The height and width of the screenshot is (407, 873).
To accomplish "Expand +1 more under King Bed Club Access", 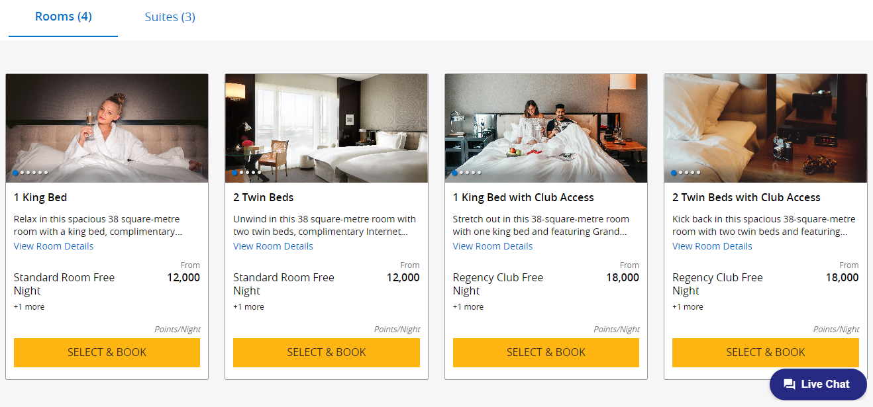I will click(468, 307).
